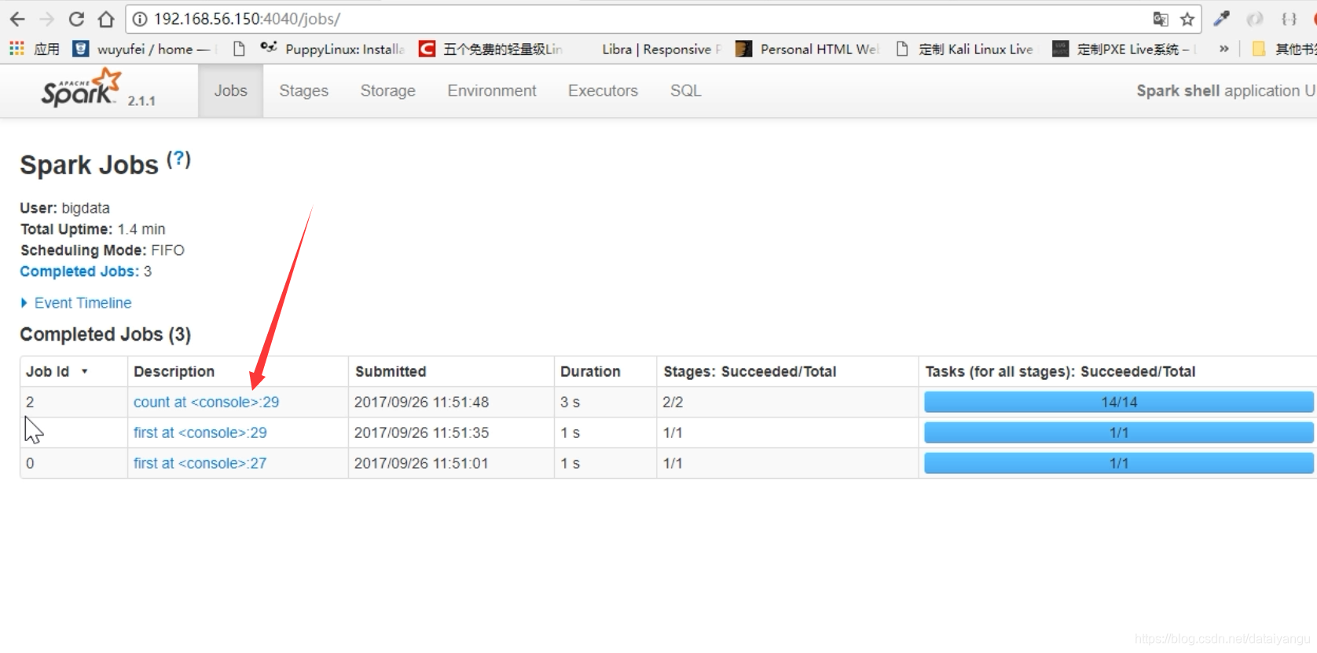Click the 1/1 progress bar for job at 11:51:35
This screenshot has height=653, width=1317.
[x=1119, y=432]
